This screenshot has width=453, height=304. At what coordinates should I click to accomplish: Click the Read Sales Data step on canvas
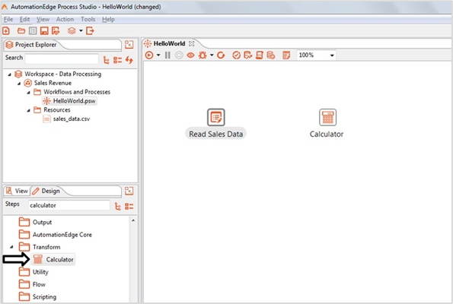[x=215, y=117]
